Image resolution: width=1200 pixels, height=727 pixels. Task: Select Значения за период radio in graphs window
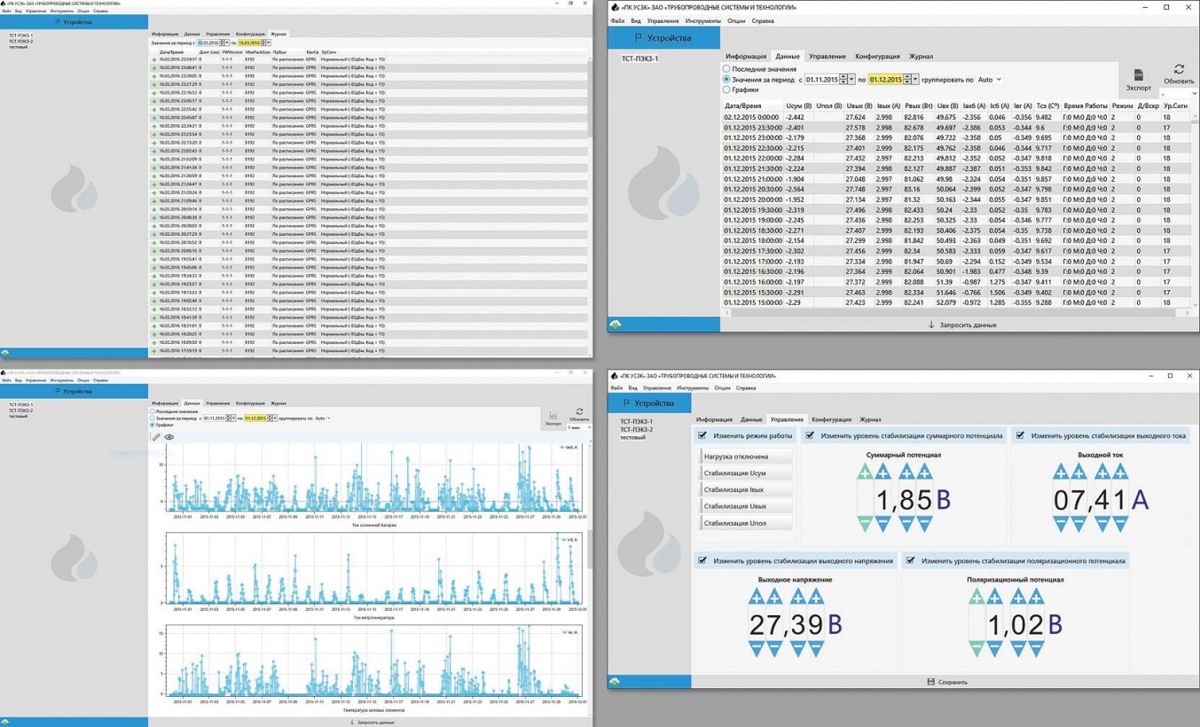153,418
